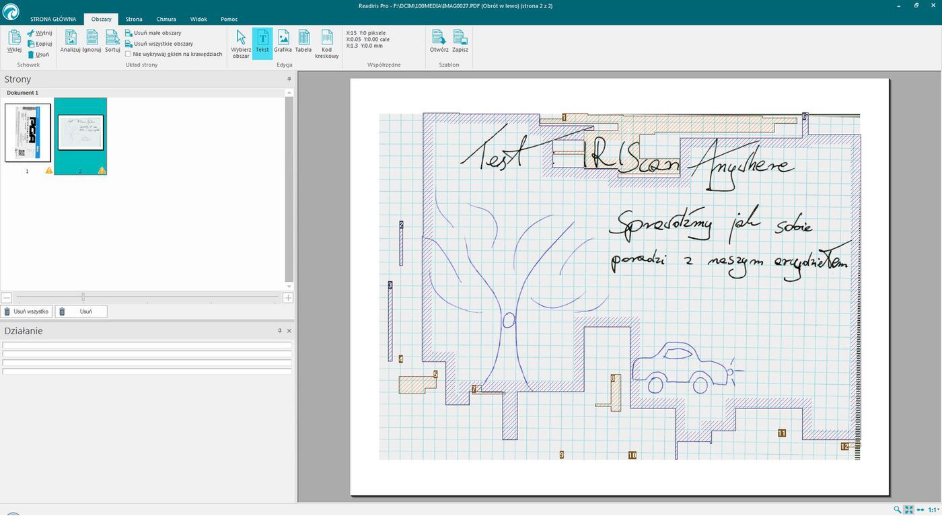Viewport: 942px width, 516px height.
Task: Open the Pomoc ribbon tab
Action: click(229, 19)
